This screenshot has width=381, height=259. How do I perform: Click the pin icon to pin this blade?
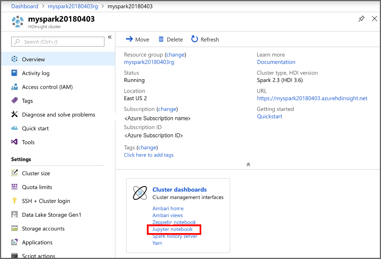tap(361, 18)
